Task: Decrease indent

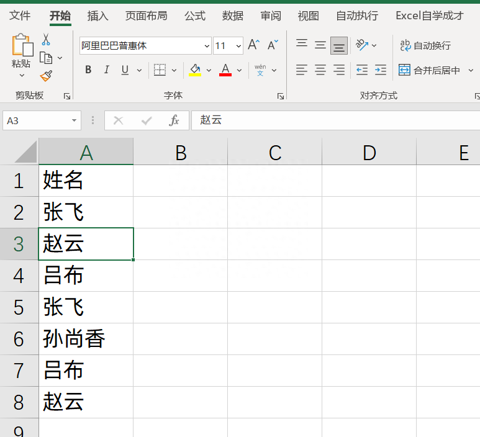Action: click(x=362, y=70)
